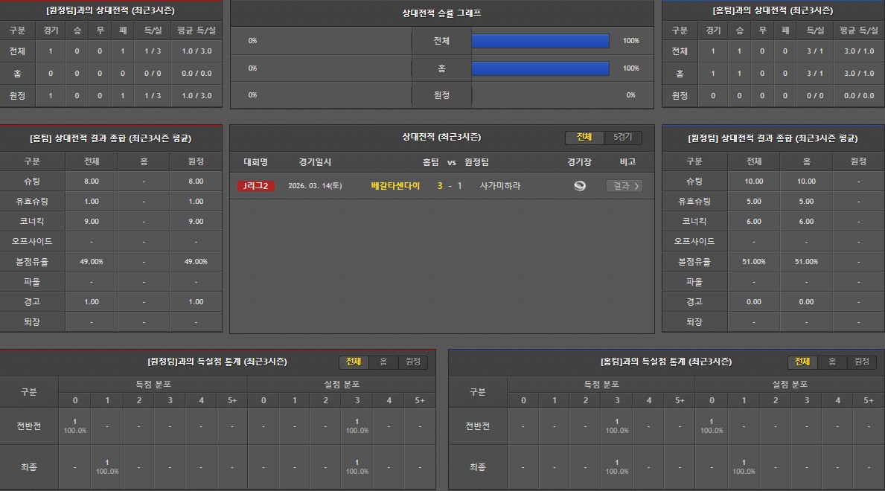Click the 경기장 column header
885x491 pixels.
[579, 161]
